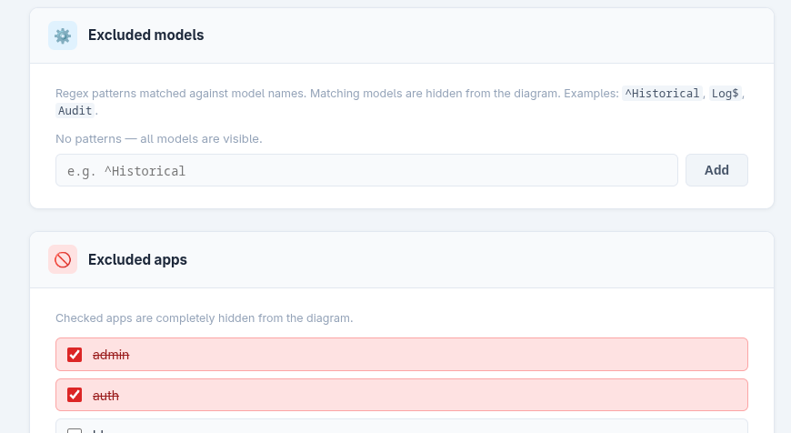Screen dimensions: 791x433
Task: Click the Log$ example pattern
Action: (x=726, y=94)
